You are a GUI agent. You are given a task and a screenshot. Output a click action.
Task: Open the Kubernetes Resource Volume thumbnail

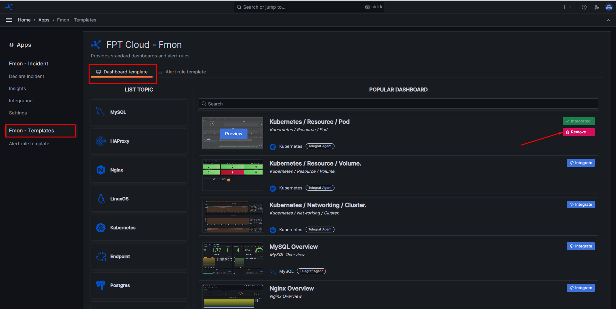(233, 175)
